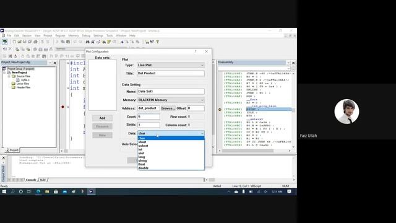396x223 pixels.
Task: Open the Plot Type dropdown
Action: coord(171,65)
